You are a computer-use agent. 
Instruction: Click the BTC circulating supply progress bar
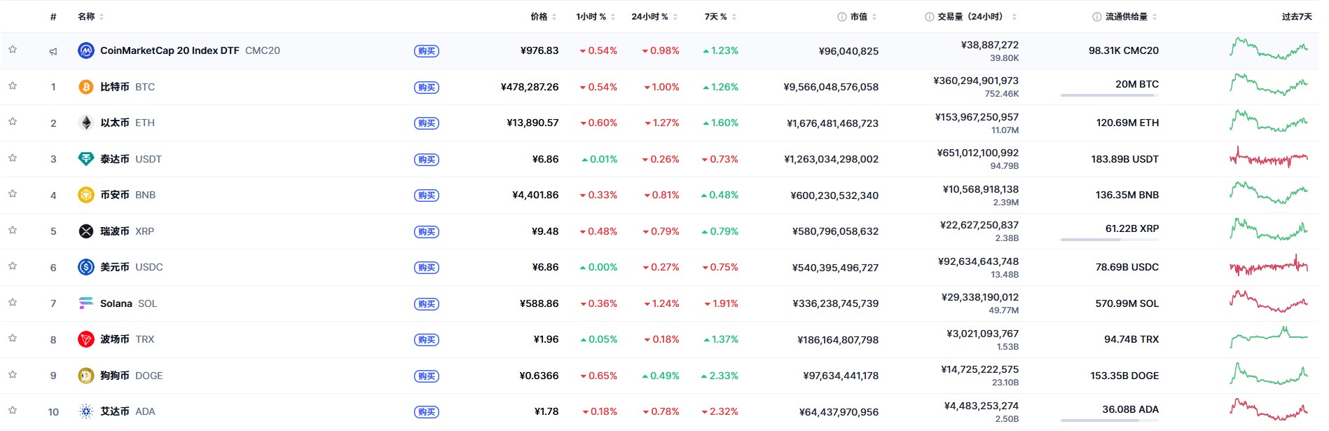point(1109,95)
